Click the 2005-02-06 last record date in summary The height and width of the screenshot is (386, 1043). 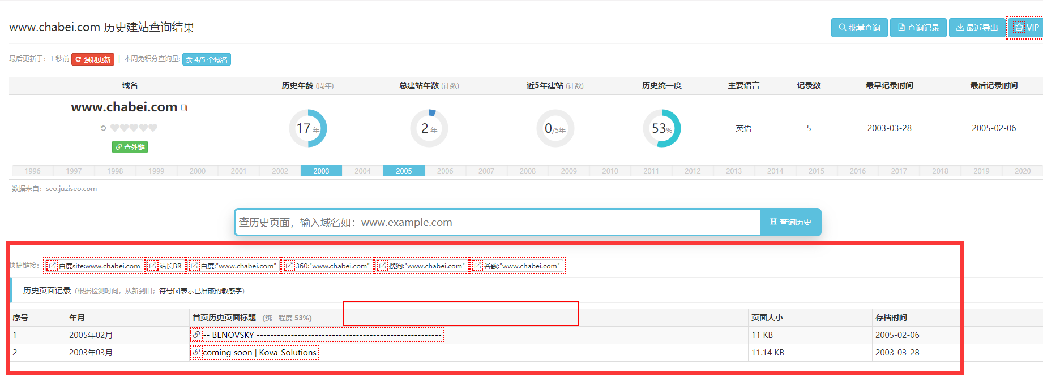[994, 128]
